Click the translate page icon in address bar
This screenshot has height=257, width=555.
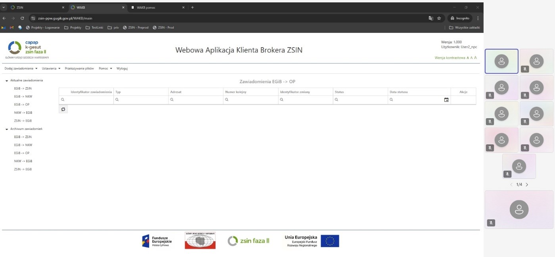tap(431, 18)
